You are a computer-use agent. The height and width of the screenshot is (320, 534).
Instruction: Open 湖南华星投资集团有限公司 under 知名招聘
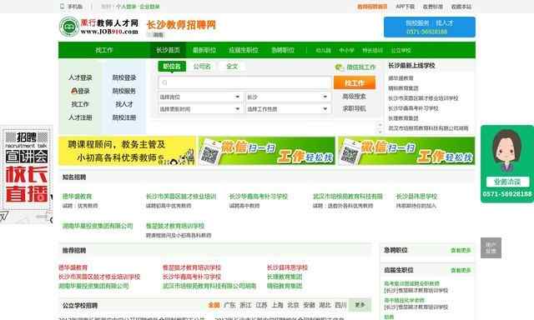click(x=98, y=226)
